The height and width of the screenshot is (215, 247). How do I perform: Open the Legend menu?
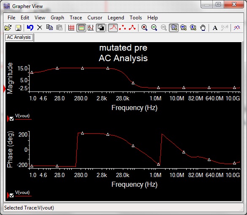116,18
